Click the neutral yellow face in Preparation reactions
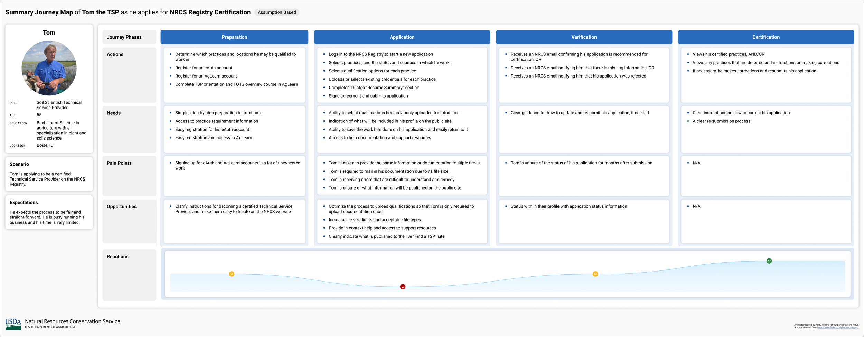864x337 pixels. (x=232, y=274)
